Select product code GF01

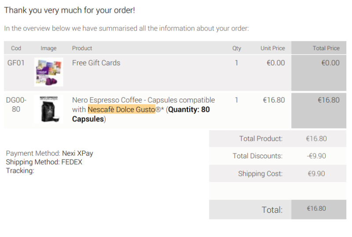pyautogui.click(x=16, y=63)
